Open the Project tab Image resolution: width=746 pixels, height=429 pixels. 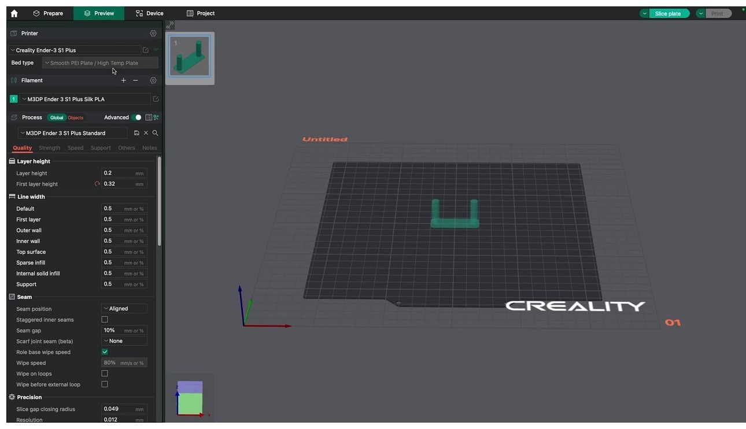pyautogui.click(x=201, y=13)
